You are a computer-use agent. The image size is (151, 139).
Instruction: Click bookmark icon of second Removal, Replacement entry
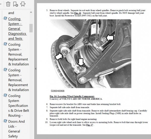click(5, 70)
